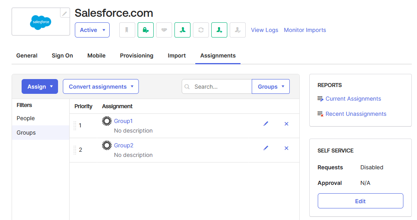This screenshot has width=417, height=220.
Task: Click the pencil icon on Salesforce logo
Action: click(x=64, y=13)
